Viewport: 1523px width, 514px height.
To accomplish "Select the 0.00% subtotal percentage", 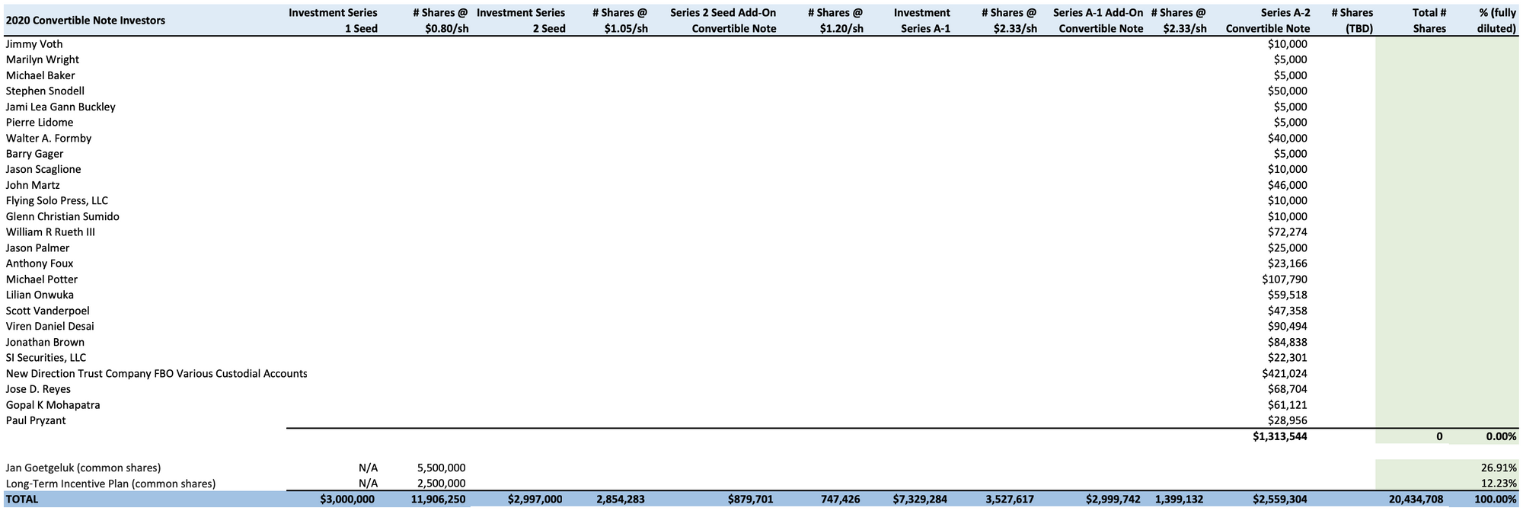I will [x=1501, y=437].
